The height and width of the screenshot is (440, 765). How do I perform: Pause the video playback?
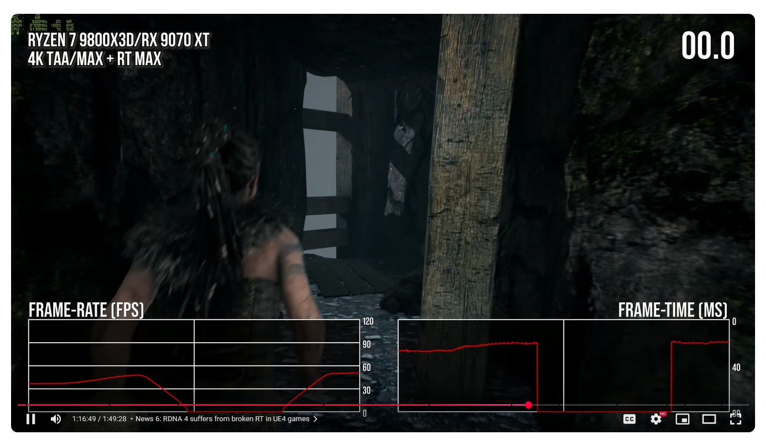(x=31, y=419)
